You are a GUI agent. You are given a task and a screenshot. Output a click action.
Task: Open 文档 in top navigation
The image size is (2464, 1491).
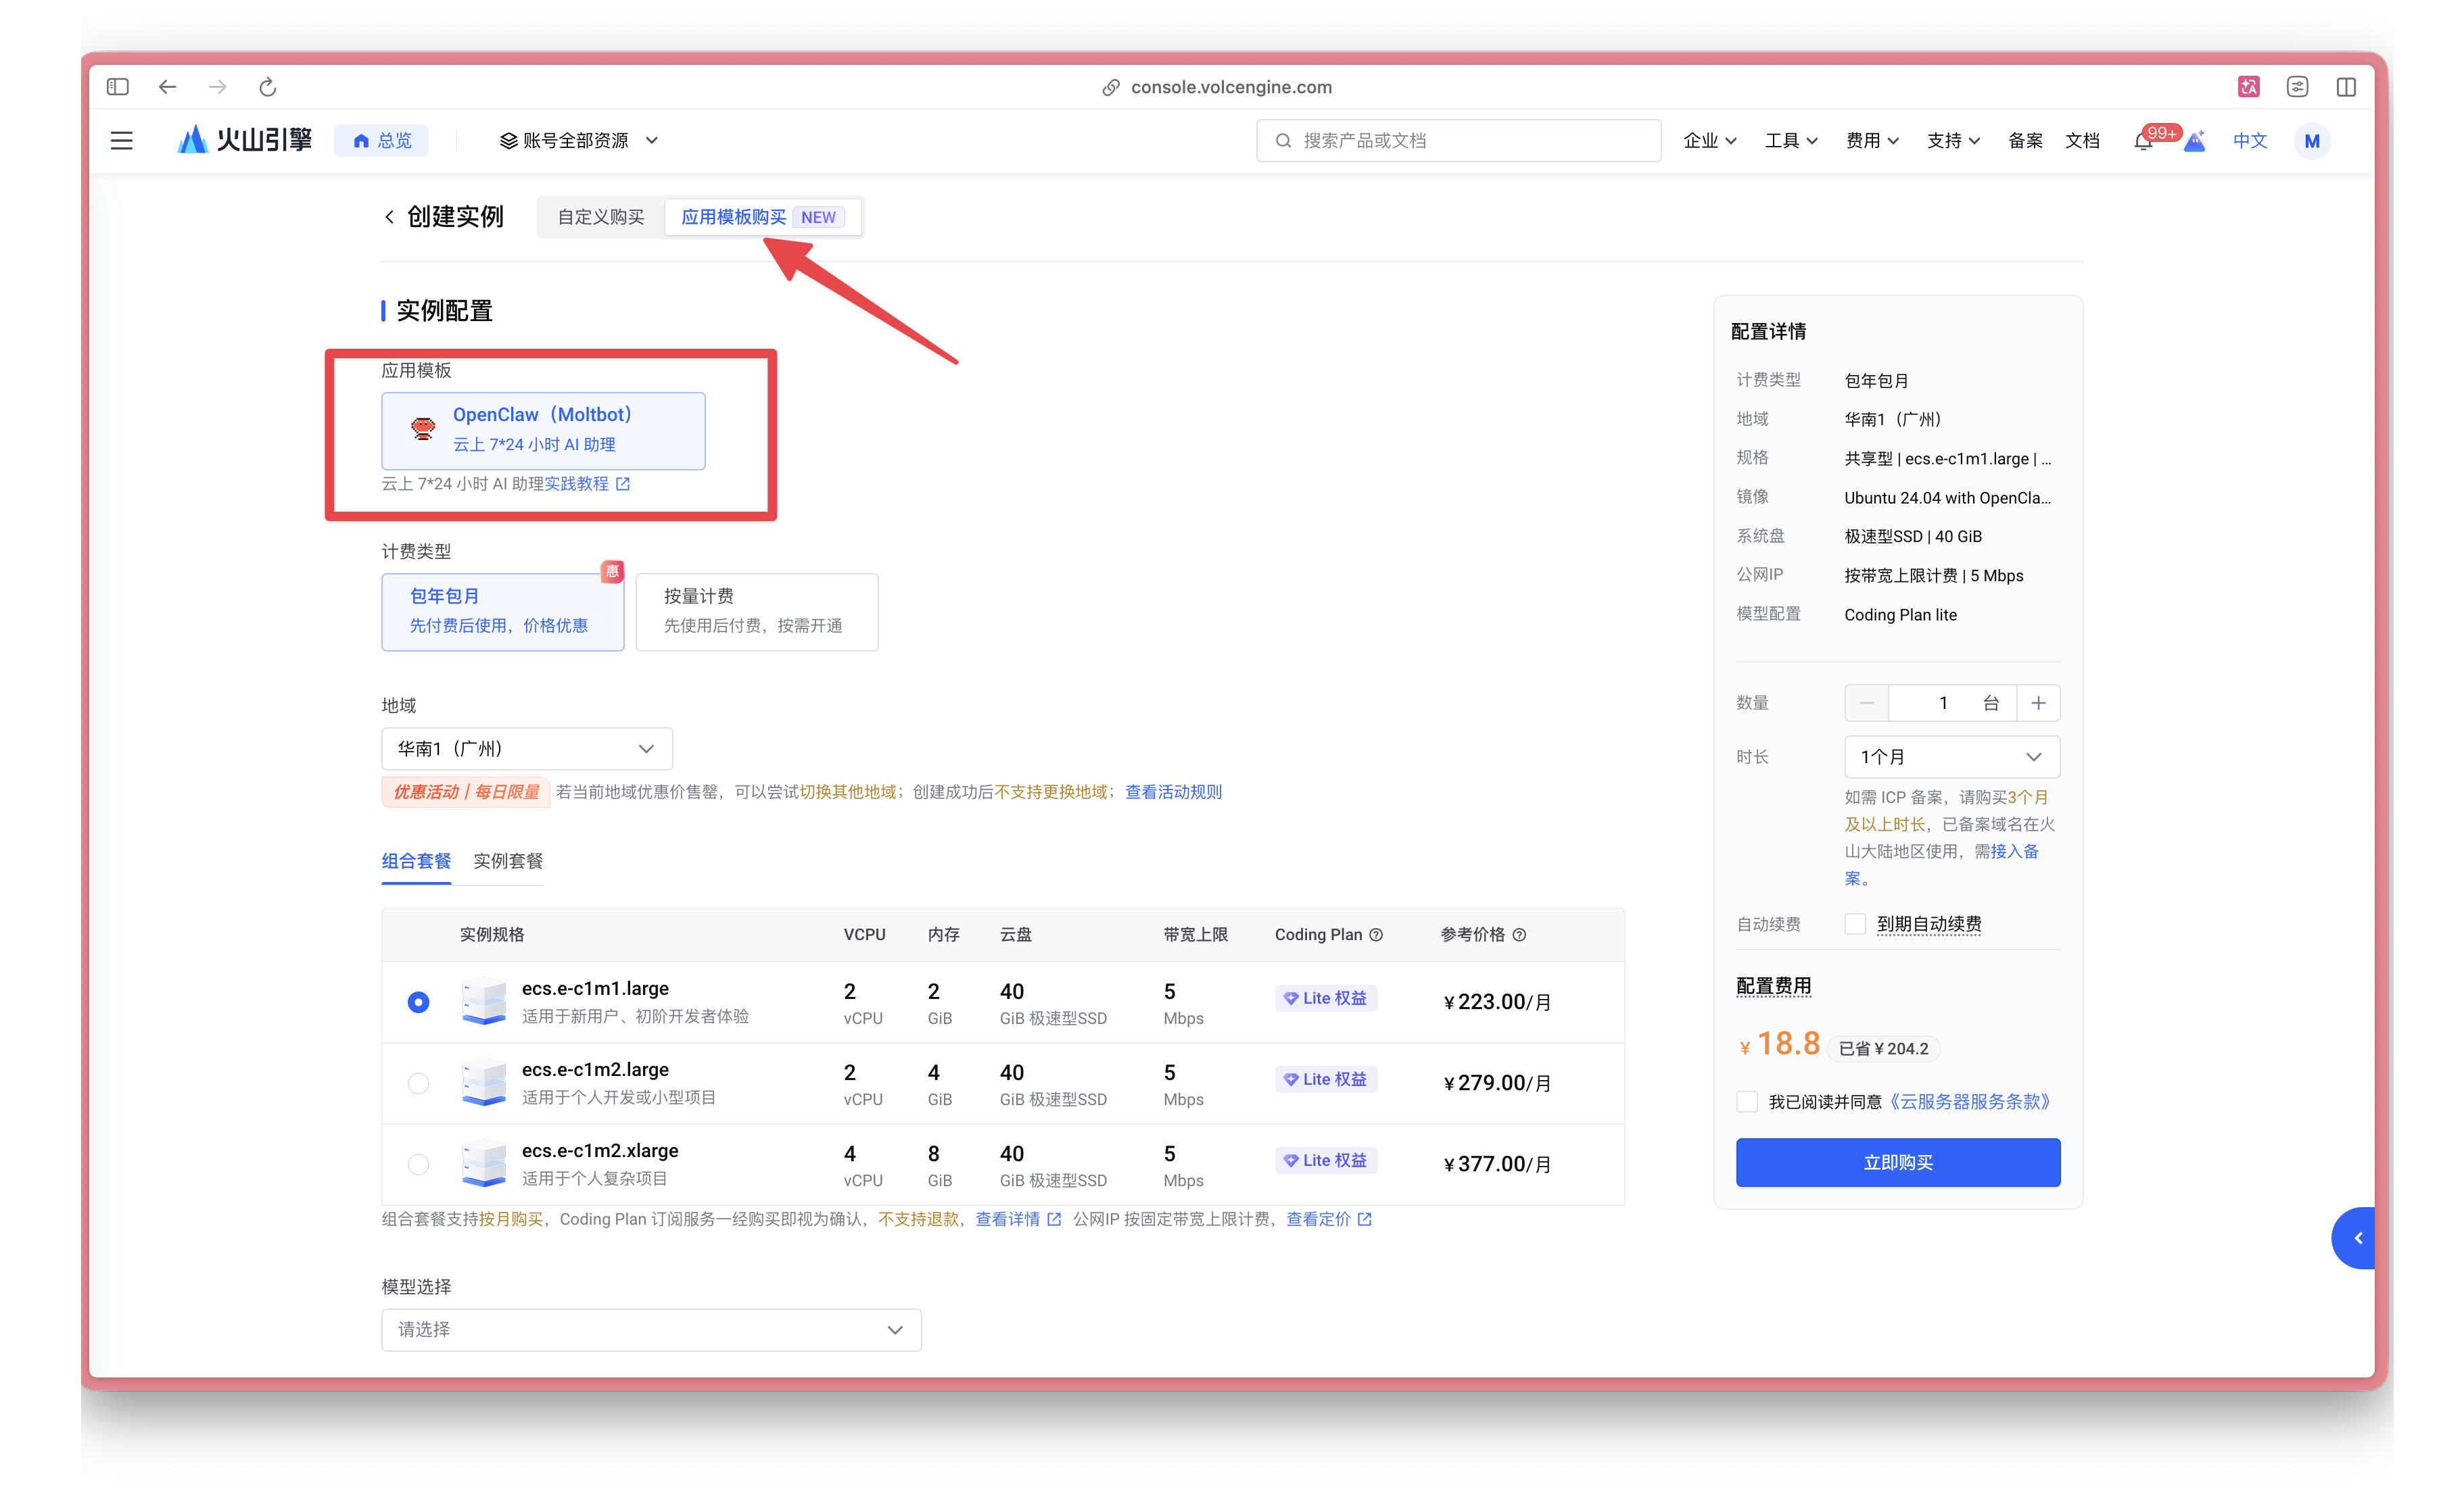coord(2082,141)
